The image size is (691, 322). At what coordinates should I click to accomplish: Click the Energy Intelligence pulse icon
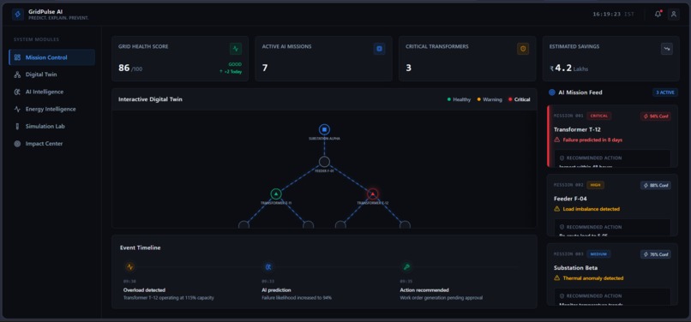pyautogui.click(x=17, y=109)
